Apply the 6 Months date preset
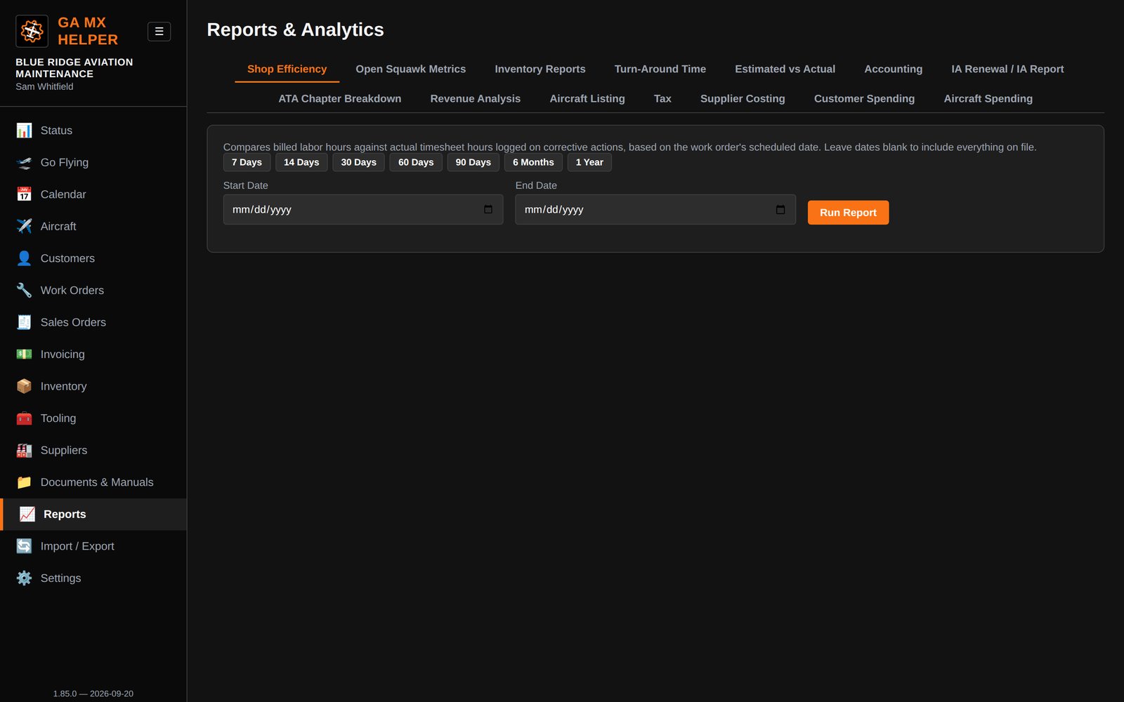The height and width of the screenshot is (702, 1124). pyautogui.click(x=533, y=162)
